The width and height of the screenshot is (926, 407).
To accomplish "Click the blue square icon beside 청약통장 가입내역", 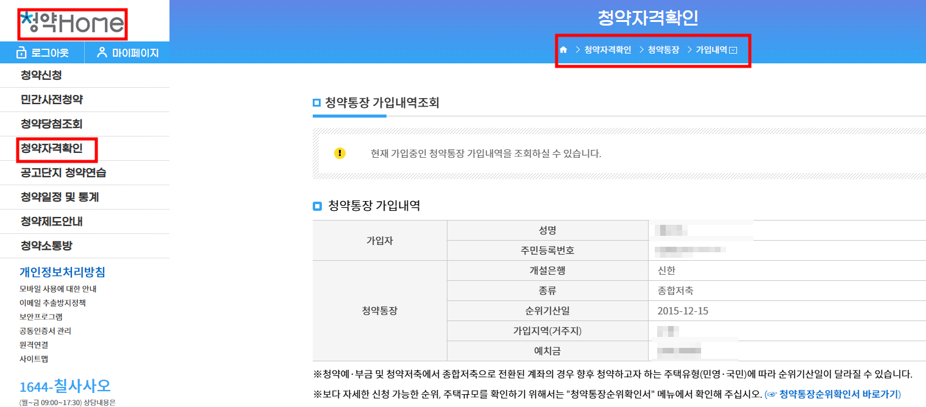I will tap(317, 206).
